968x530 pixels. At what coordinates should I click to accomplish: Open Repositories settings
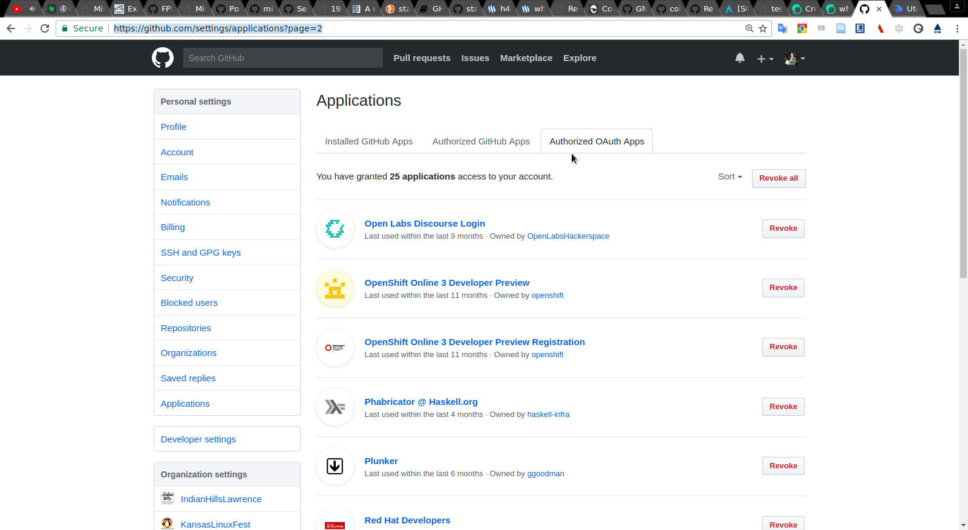(x=227, y=328)
